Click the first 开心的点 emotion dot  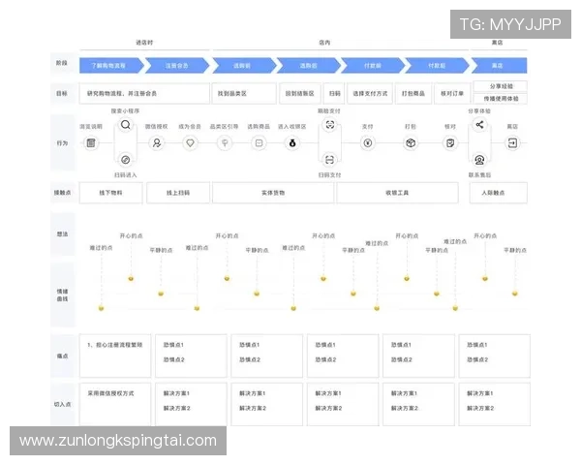131,278
